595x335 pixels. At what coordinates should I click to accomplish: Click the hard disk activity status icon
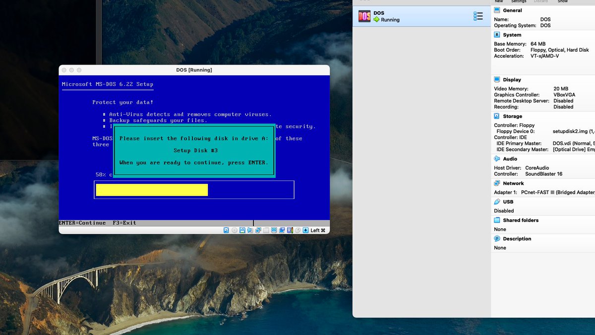pyautogui.click(x=226, y=230)
